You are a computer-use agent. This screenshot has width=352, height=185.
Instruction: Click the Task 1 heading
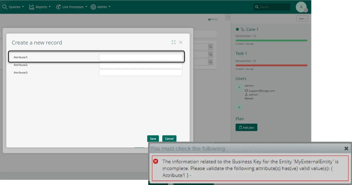click(241, 53)
